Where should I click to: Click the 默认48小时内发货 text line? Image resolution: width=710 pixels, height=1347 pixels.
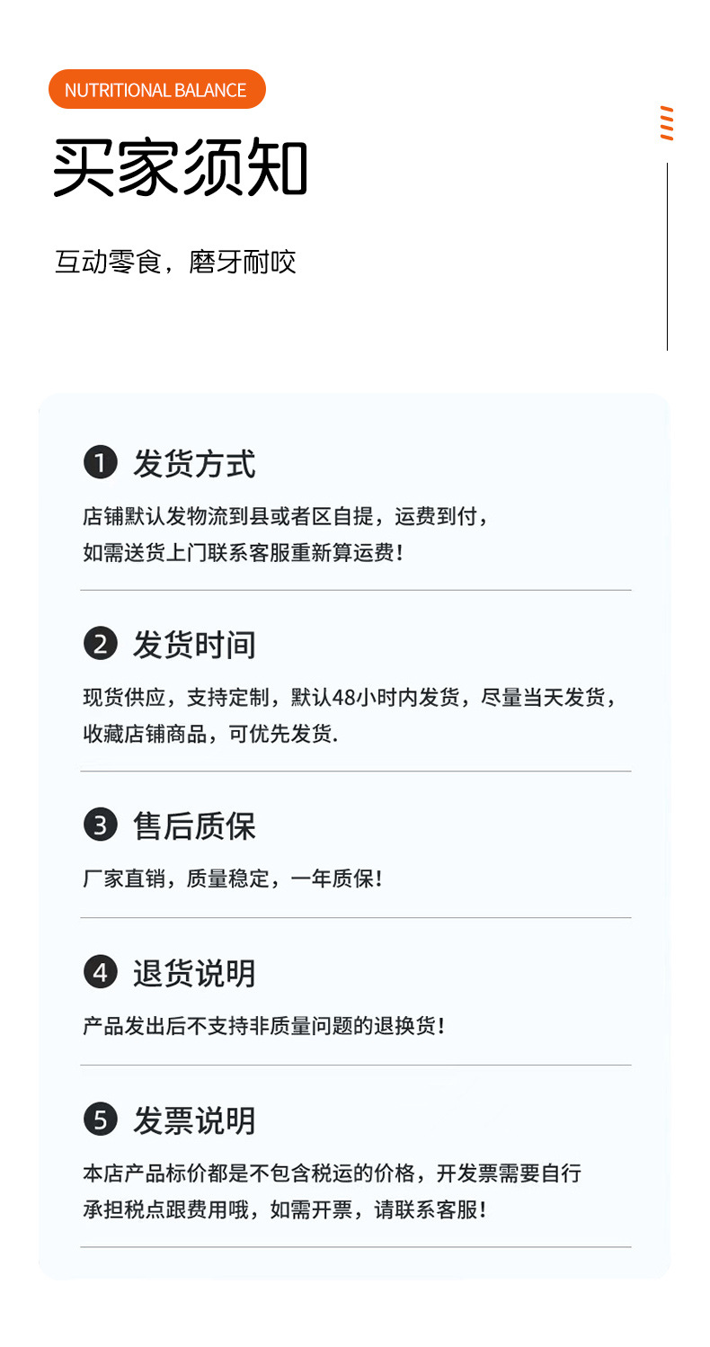pos(349,697)
